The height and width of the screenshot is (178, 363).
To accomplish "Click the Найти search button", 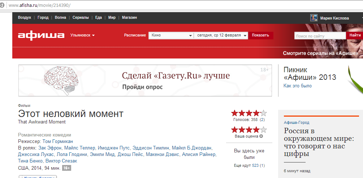I will point(354,35).
